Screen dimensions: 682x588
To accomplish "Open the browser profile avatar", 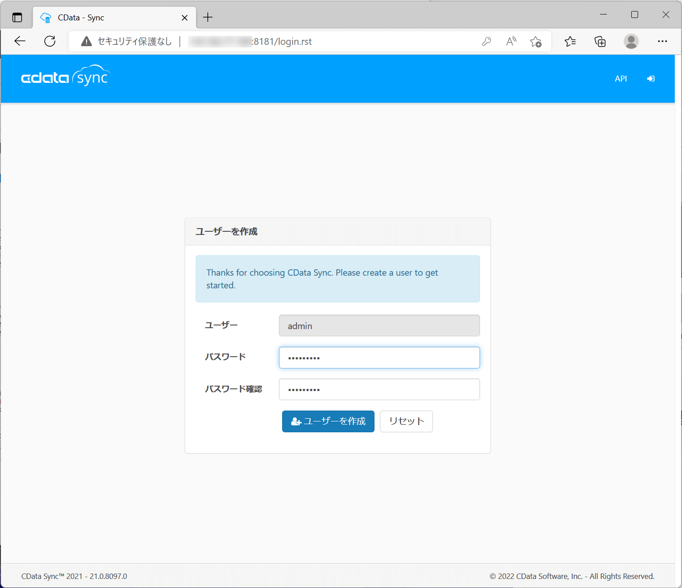I will point(631,41).
